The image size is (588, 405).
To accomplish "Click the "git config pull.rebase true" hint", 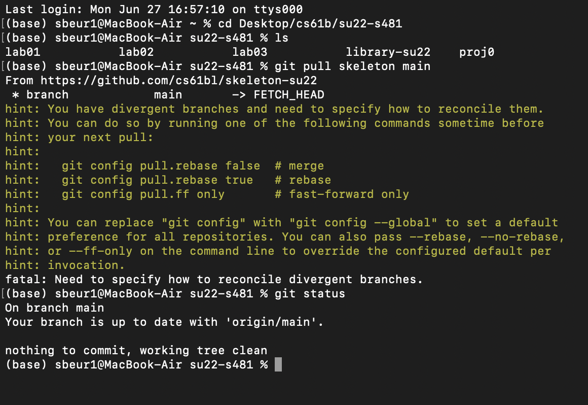I will coord(157,180).
